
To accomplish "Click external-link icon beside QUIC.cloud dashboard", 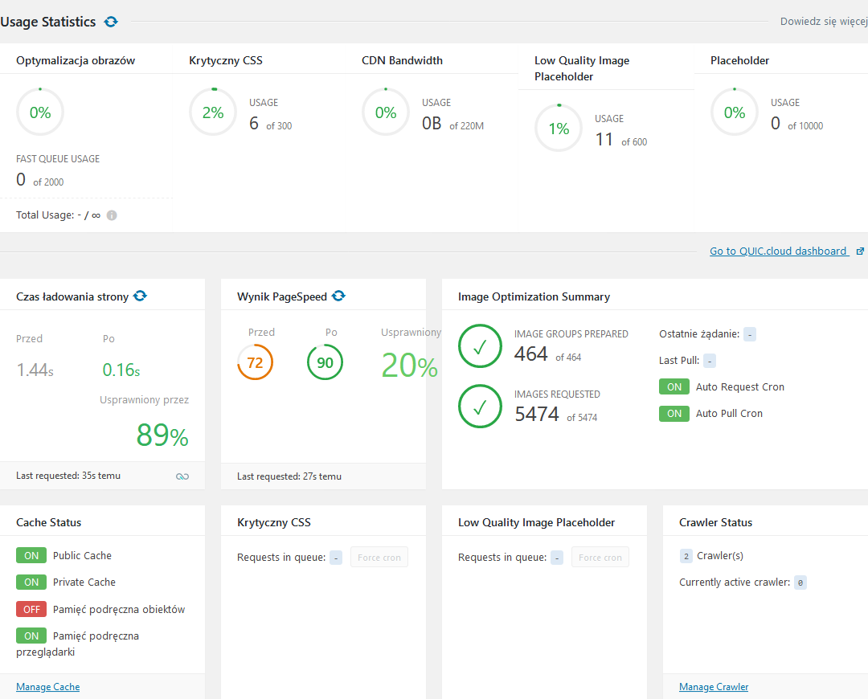I will pos(860,251).
